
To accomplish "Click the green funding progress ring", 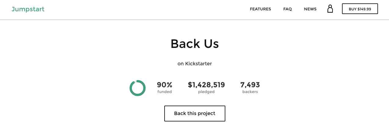I will pos(137,88).
